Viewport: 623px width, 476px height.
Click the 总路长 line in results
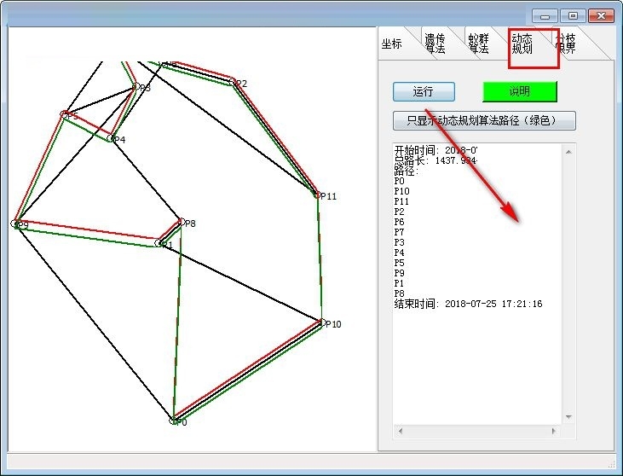click(436, 160)
